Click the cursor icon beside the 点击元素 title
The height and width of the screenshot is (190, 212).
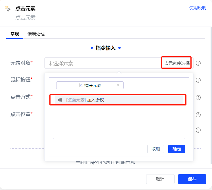(8, 9)
